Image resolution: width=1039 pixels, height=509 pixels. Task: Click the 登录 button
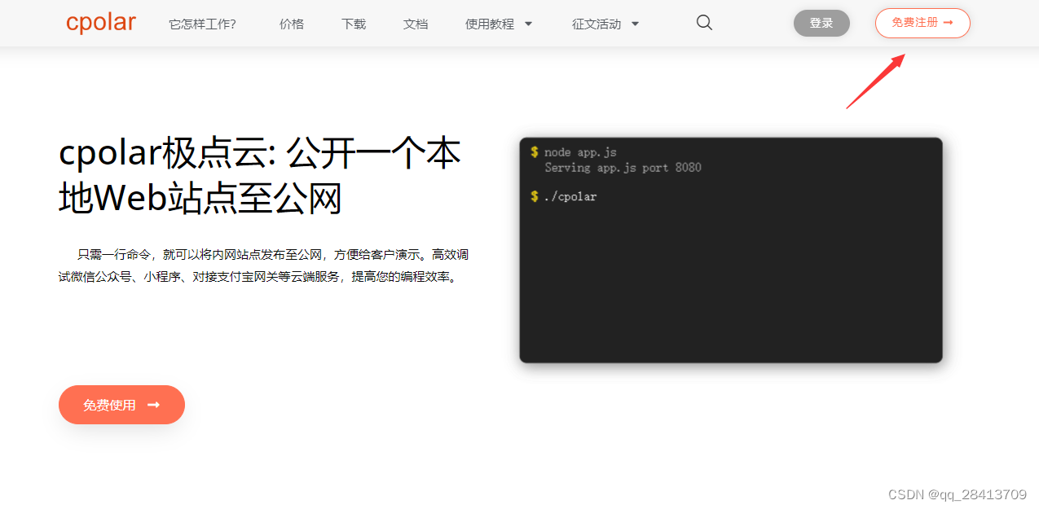pyautogui.click(x=821, y=23)
